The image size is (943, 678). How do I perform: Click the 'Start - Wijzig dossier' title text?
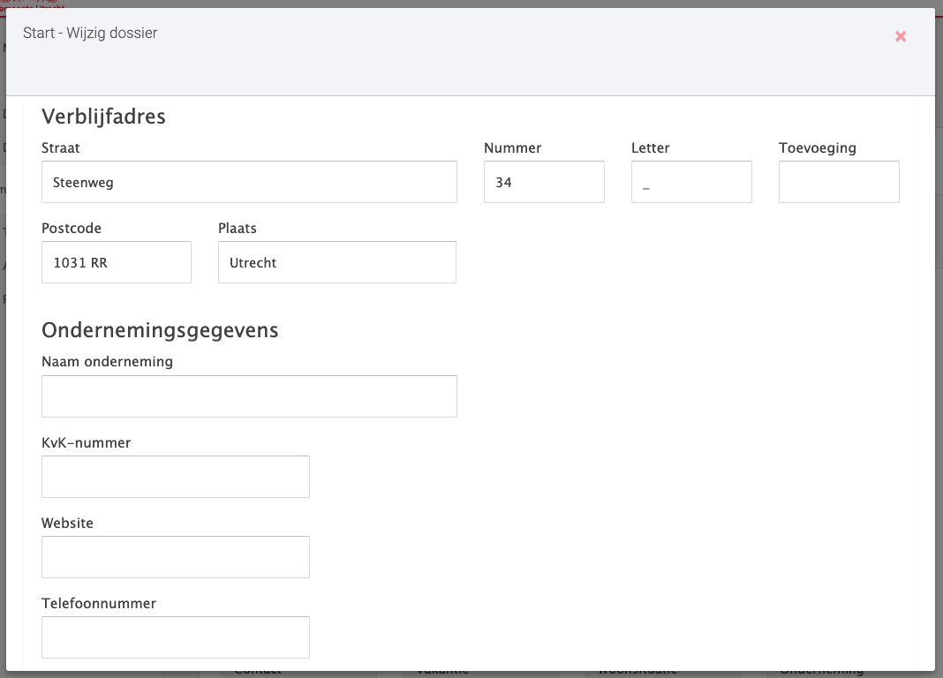click(90, 34)
